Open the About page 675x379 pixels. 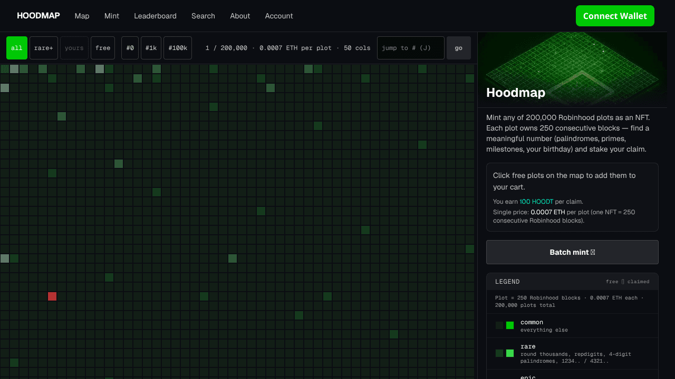click(x=240, y=16)
